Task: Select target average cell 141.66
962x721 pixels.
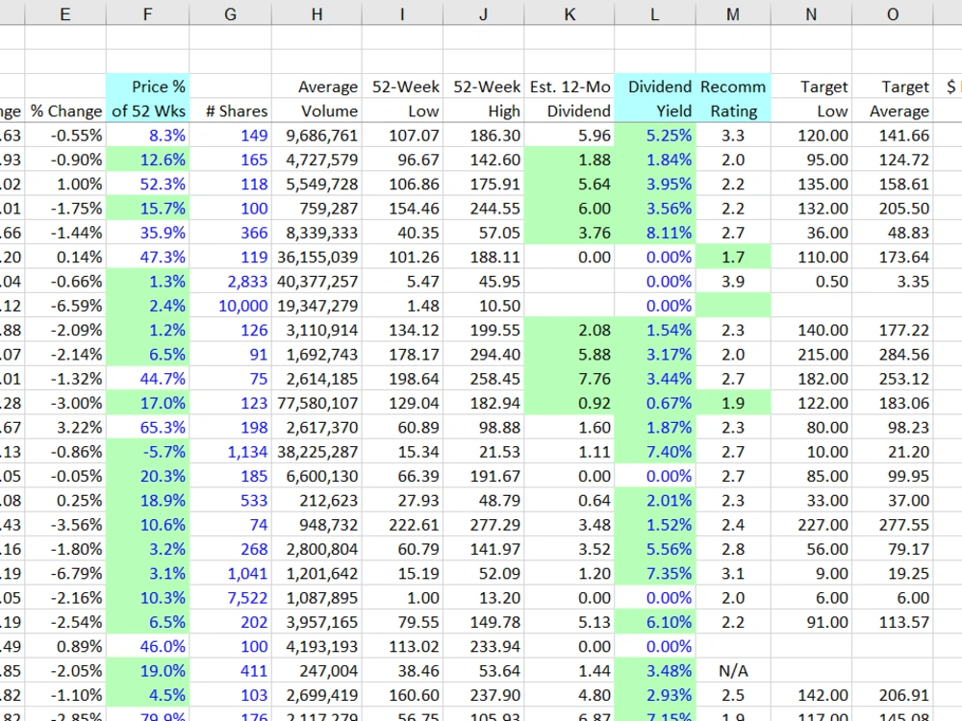Action: 893,135
